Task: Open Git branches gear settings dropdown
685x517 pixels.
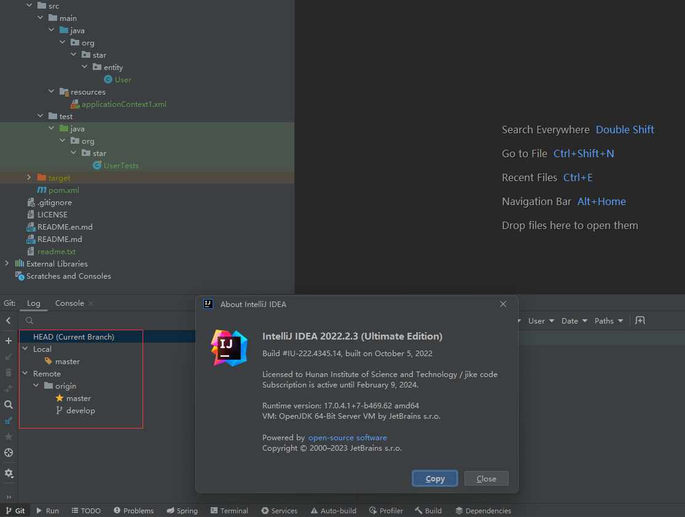Action: 9,473
